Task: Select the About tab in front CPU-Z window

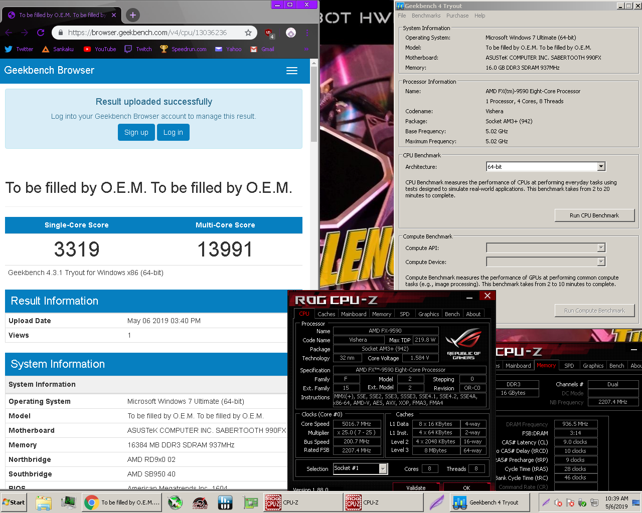Action: (x=473, y=314)
